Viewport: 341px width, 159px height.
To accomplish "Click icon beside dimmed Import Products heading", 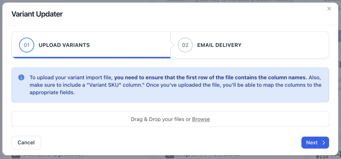I will tap(169, 155).
